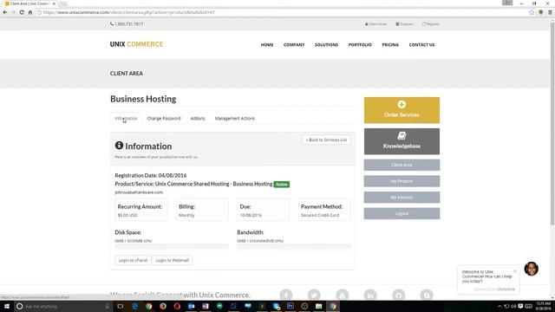Launch Microsoft Edge from the taskbar

click(135, 306)
